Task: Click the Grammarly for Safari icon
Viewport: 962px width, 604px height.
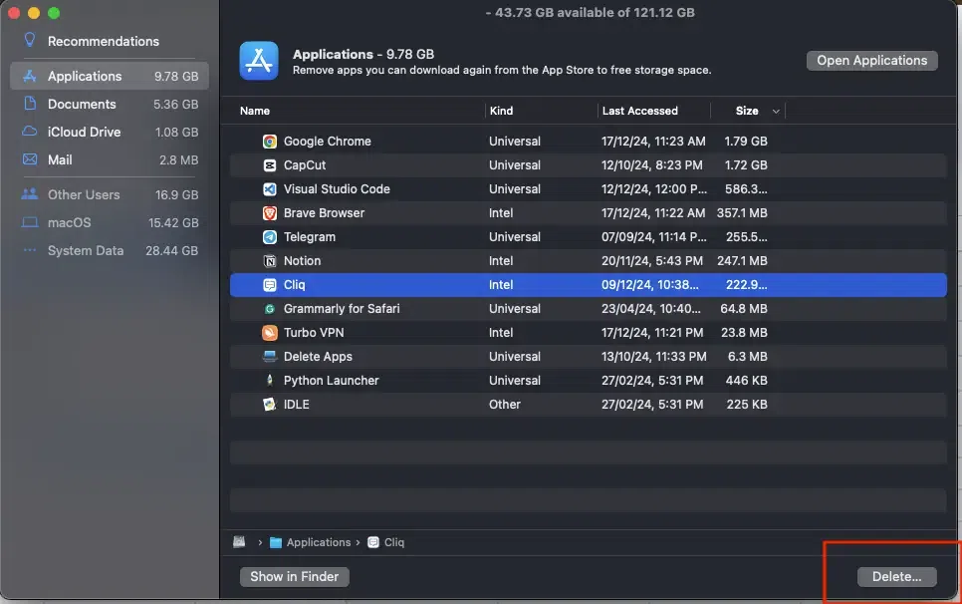Action: tap(269, 309)
